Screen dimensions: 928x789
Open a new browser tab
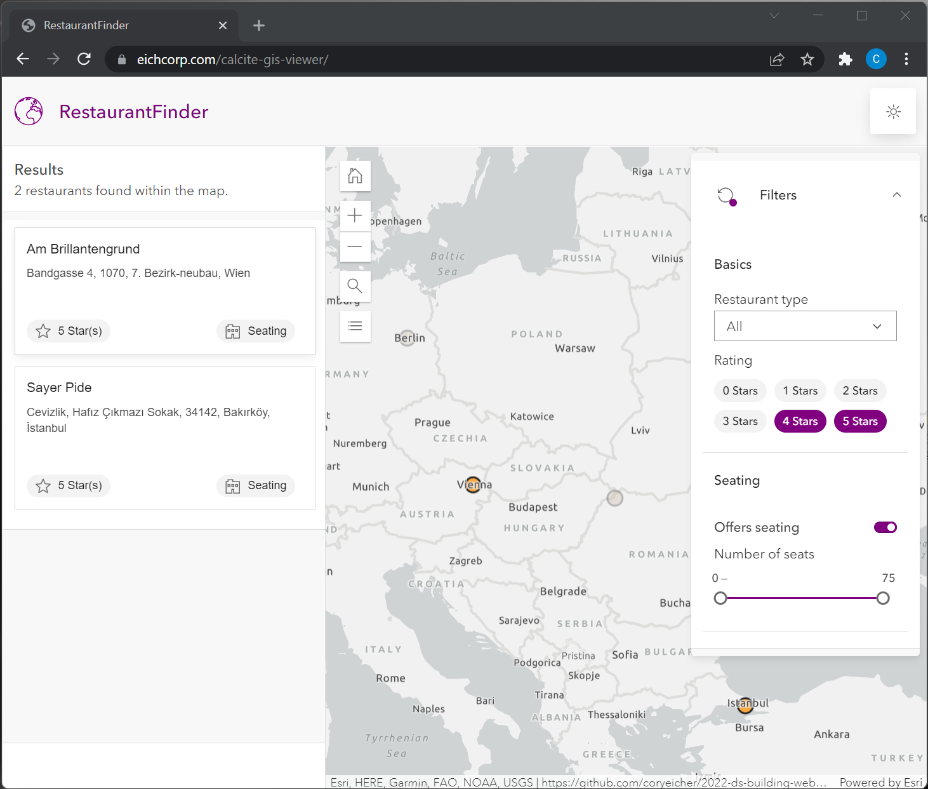coord(258,25)
